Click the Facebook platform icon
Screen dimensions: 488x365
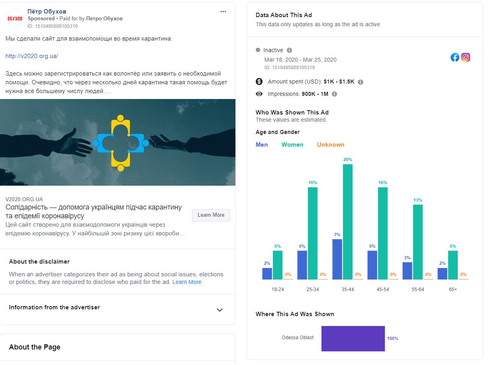[x=455, y=57]
